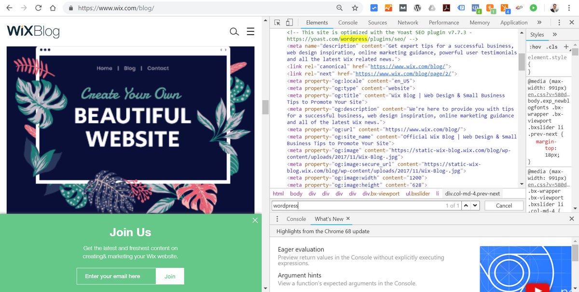Click the WordPress extension icon
This screenshot has height=292, width=579.
coord(418,7)
